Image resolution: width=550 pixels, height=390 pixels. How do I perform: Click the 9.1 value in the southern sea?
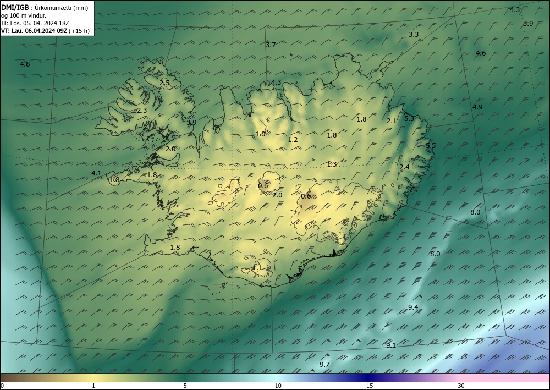(x=391, y=345)
